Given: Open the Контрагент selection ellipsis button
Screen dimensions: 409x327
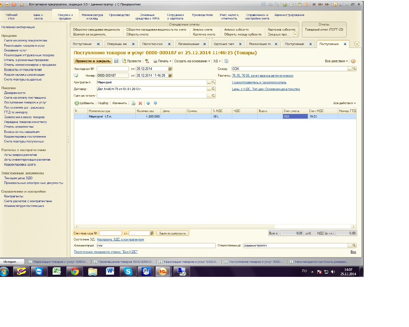Looking at the screenshot, I should [x=209, y=82].
